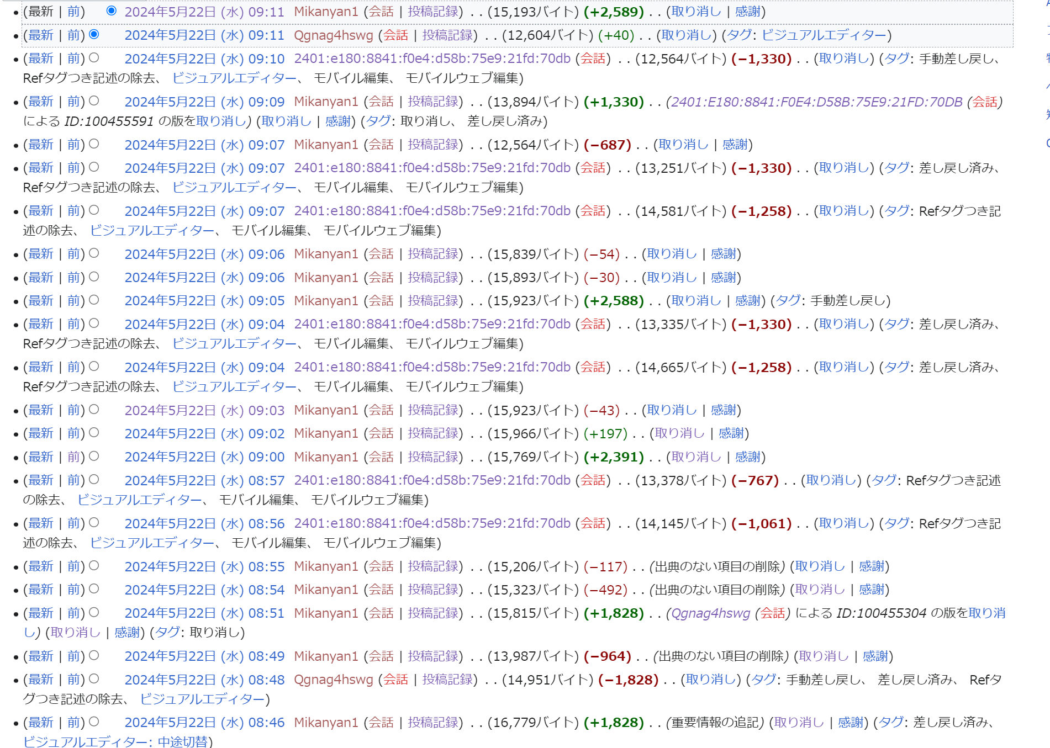This screenshot has height=748, width=1050.
Task: Select radio button for 09:09 revision
Action: [x=94, y=100]
